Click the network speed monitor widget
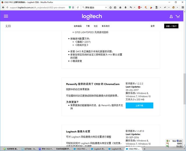Viewport: 186px width, 151px height. pyautogui.click(x=174, y=143)
